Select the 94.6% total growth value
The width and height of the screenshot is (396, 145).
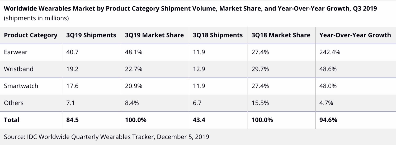(x=328, y=120)
